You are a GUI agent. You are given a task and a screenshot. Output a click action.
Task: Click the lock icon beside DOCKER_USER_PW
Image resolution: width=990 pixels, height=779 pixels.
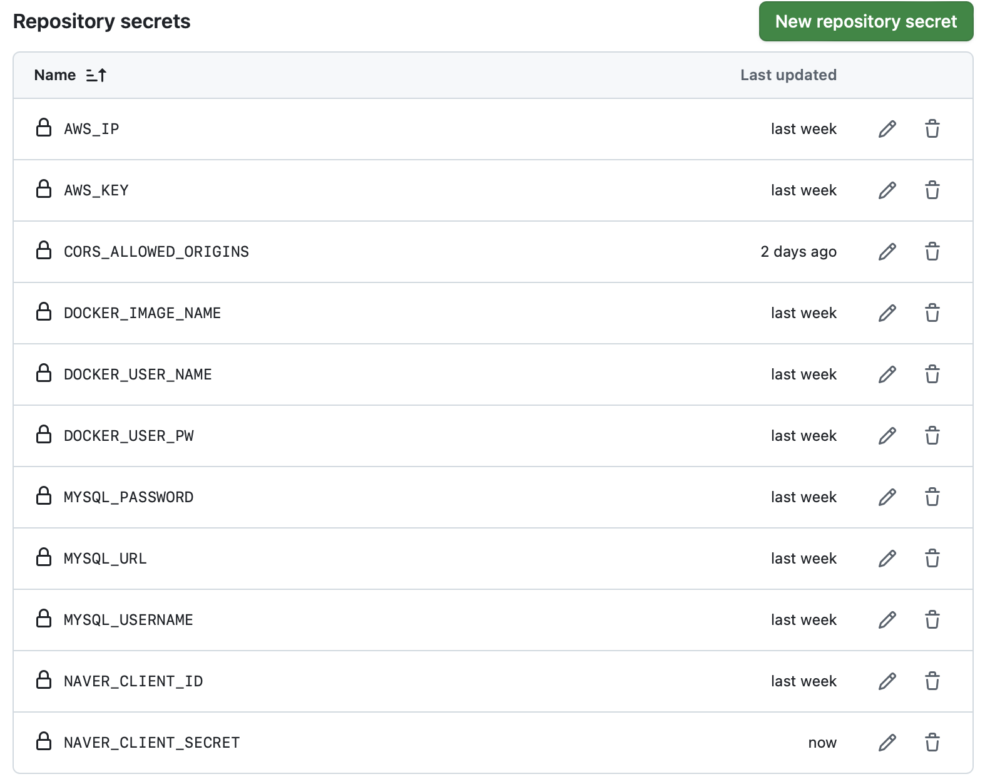tap(44, 434)
